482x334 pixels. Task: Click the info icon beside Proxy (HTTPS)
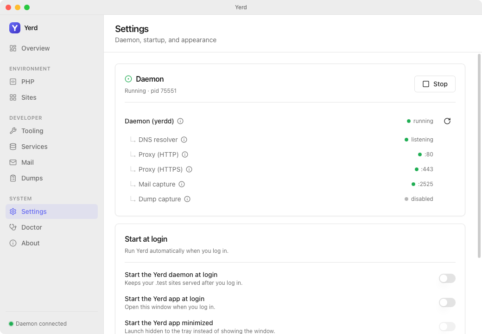189,169
